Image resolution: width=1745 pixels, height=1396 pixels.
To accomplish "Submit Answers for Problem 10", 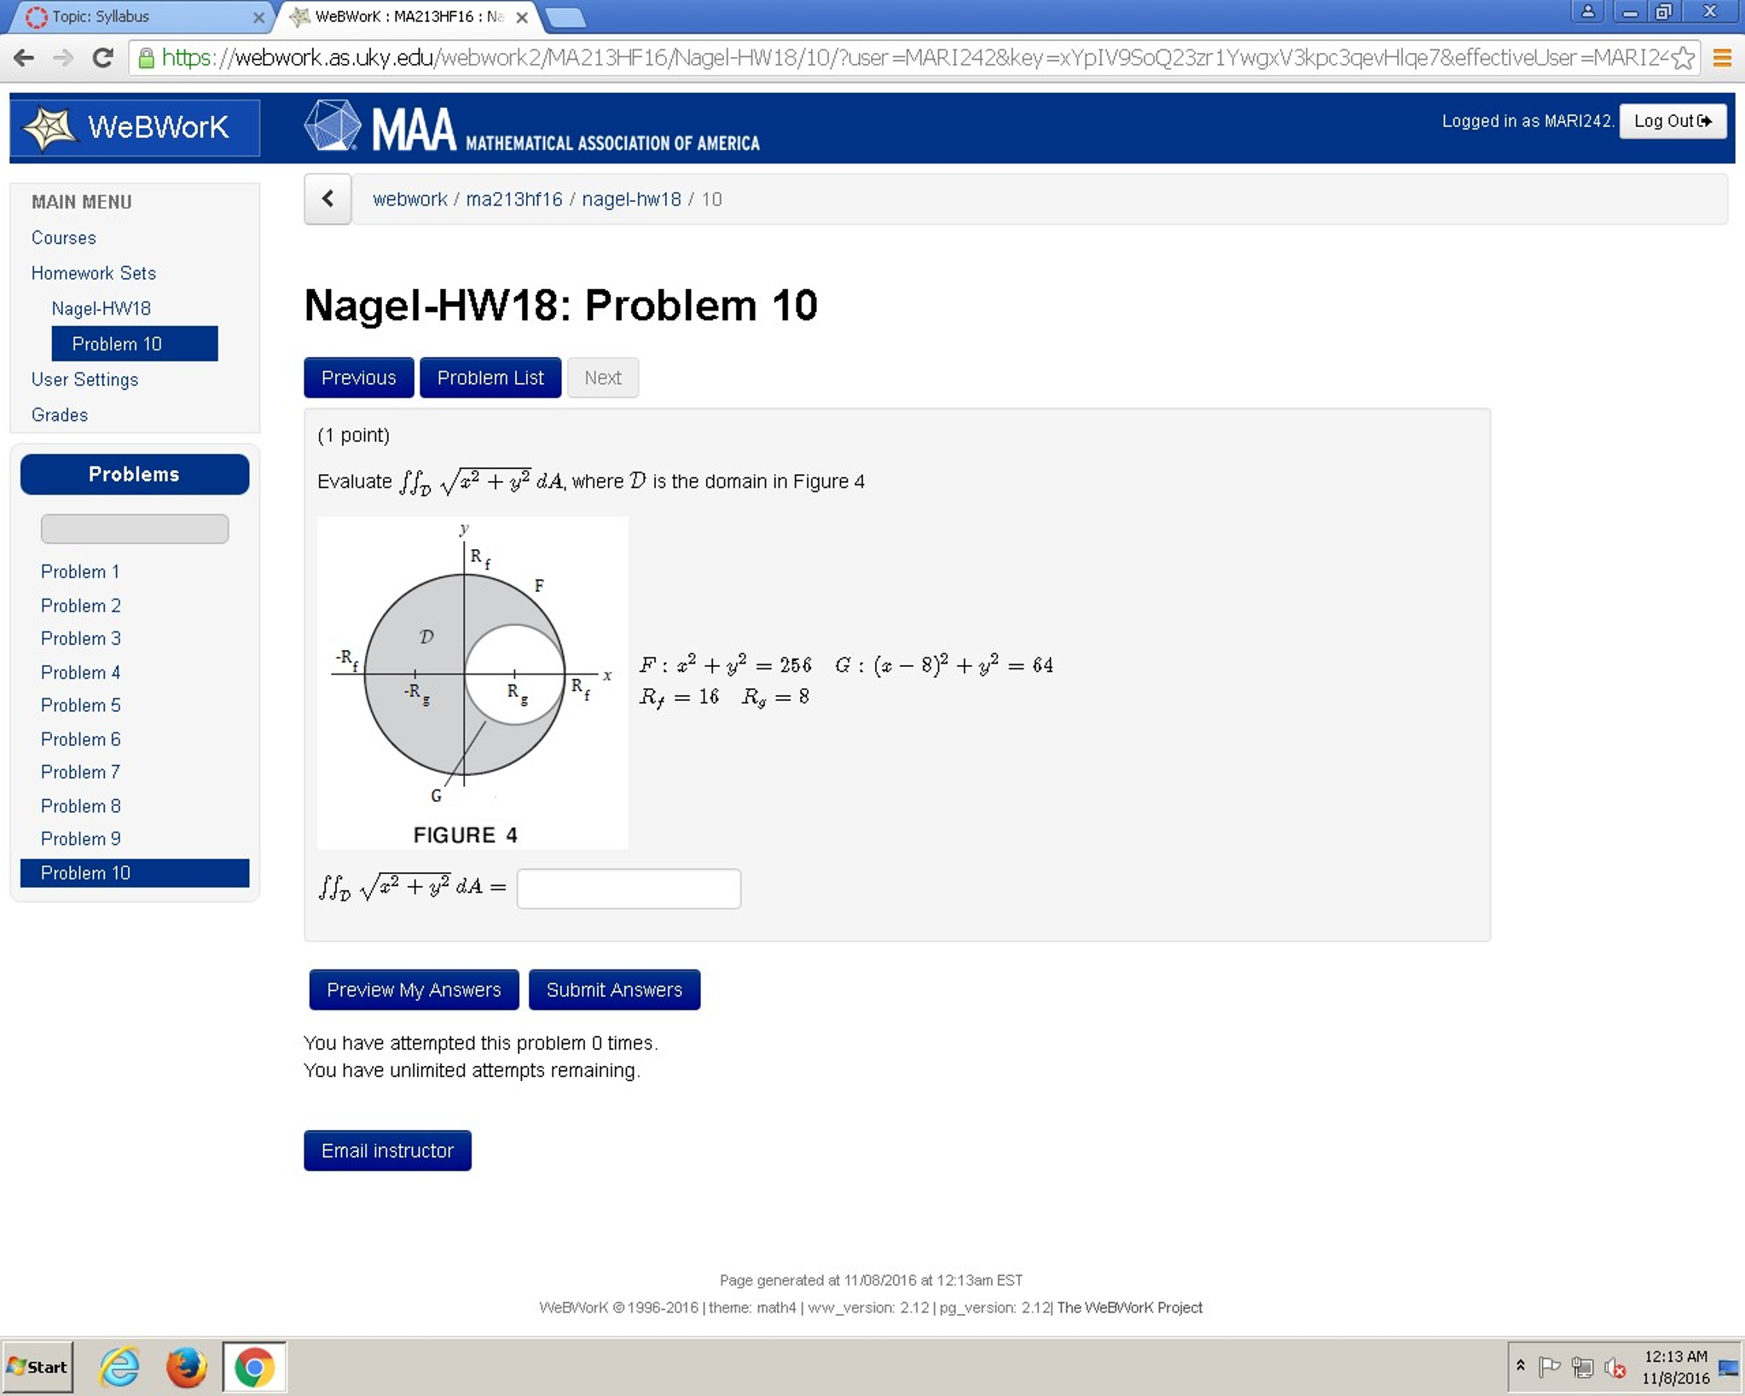I will click(x=614, y=990).
